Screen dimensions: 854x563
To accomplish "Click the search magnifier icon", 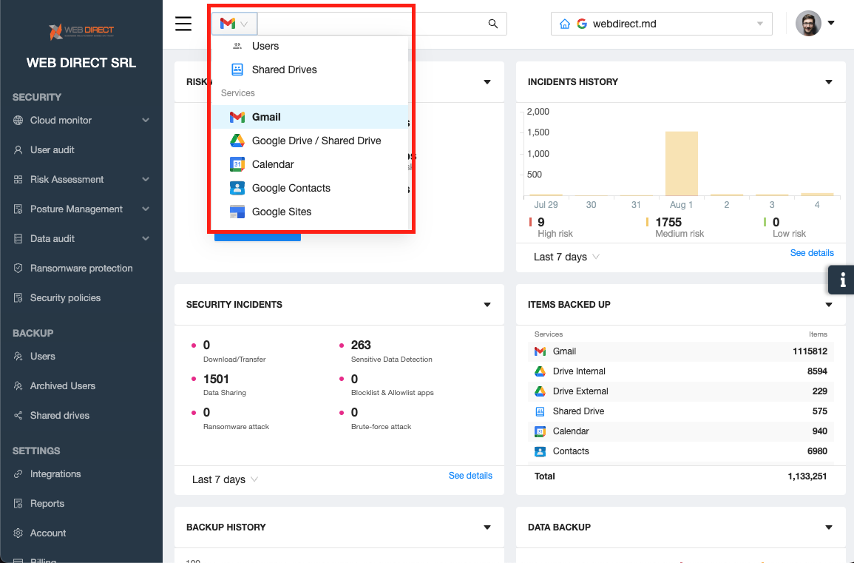I will (x=493, y=24).
